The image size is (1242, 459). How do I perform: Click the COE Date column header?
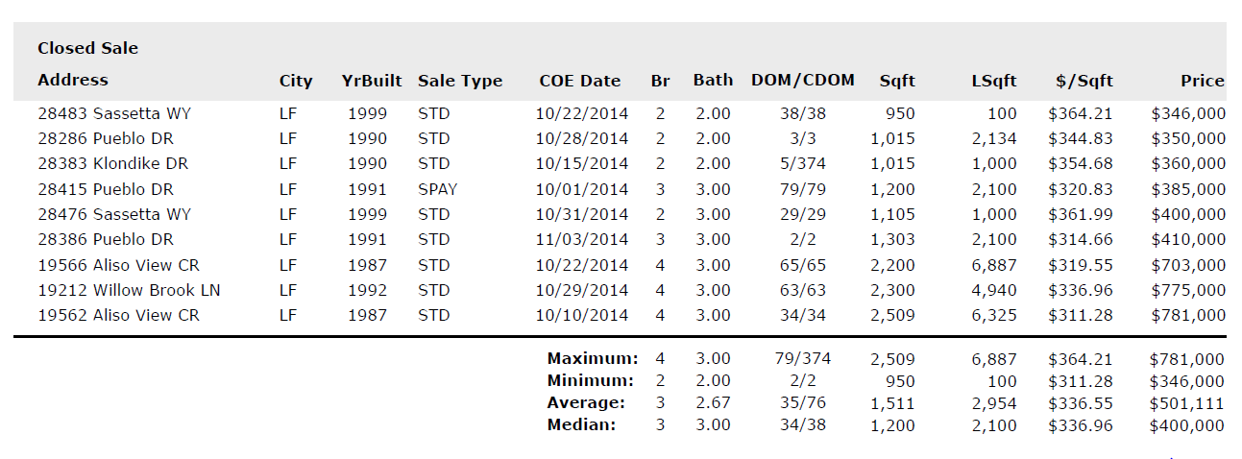[x=580, y=82]
